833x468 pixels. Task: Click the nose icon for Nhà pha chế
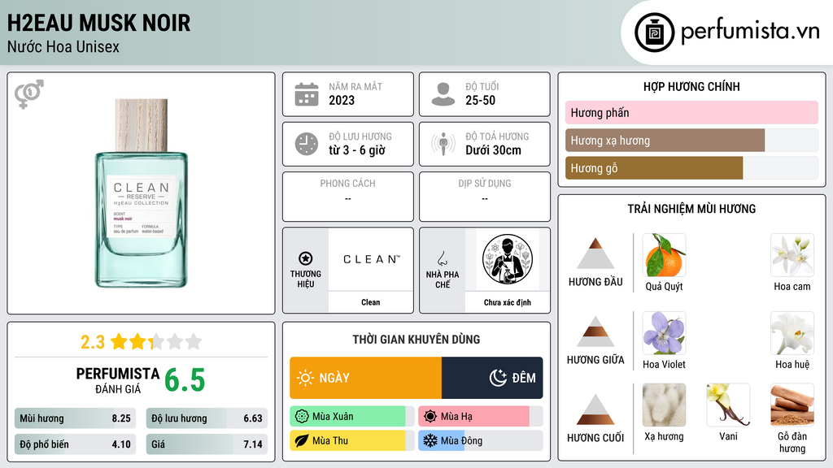pyautogui.click(x=442, y=258)
